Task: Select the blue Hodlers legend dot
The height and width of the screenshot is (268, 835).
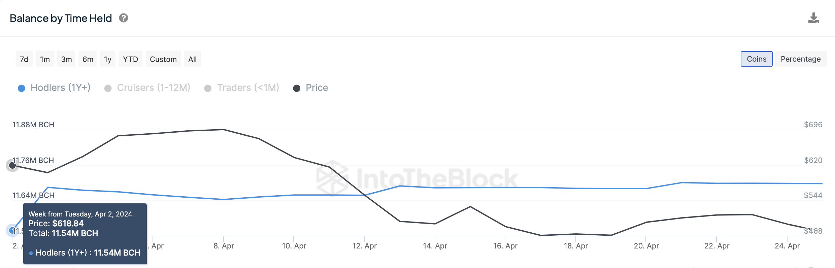Action: (22, 88)
